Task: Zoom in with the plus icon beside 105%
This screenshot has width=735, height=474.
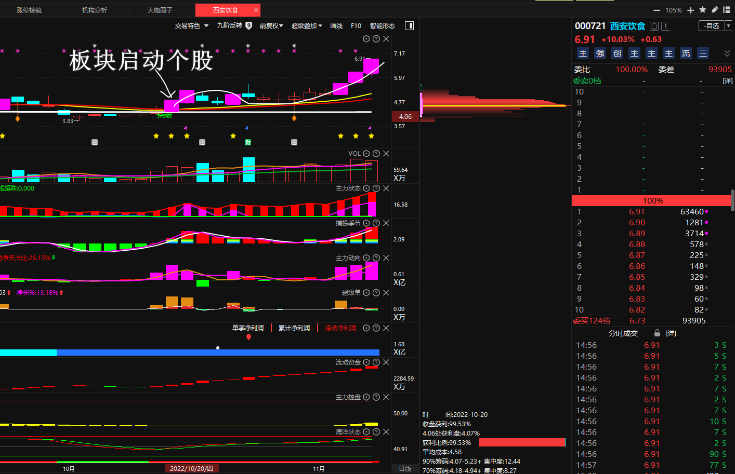Action: [691, 10]
